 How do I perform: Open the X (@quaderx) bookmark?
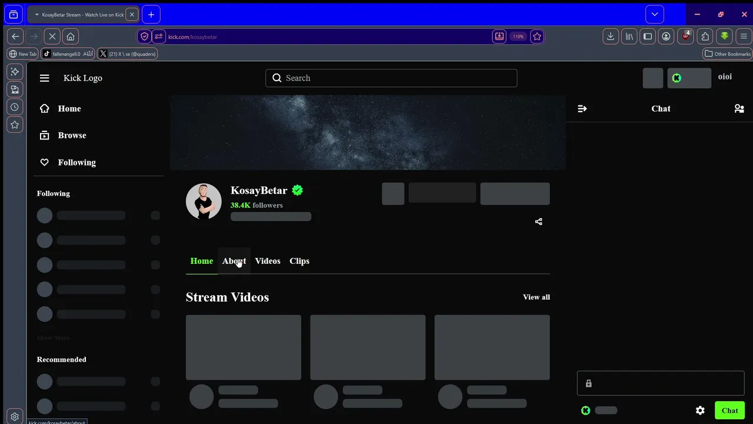pos(127,54)
